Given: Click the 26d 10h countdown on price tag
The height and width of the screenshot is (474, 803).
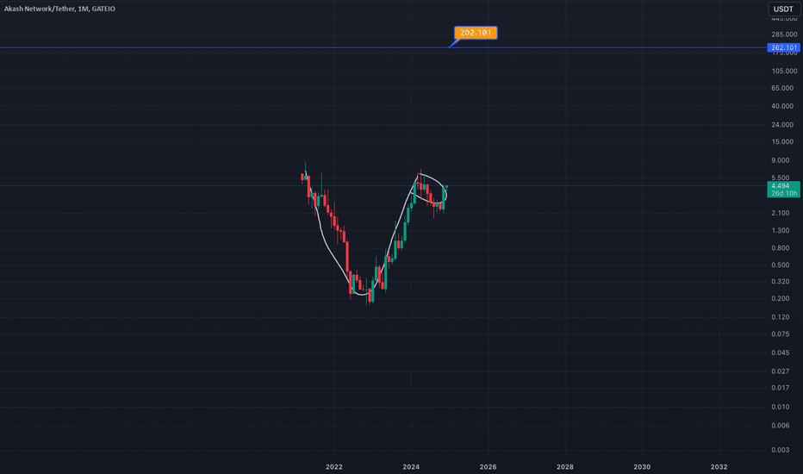Looking at the screenshot, I should (784, 193).
